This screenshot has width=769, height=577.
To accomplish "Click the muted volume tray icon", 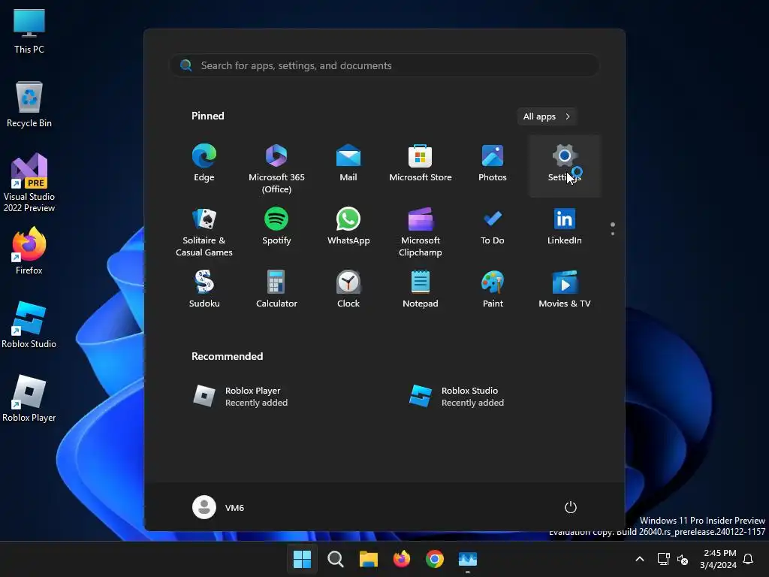I will [683, 559].
